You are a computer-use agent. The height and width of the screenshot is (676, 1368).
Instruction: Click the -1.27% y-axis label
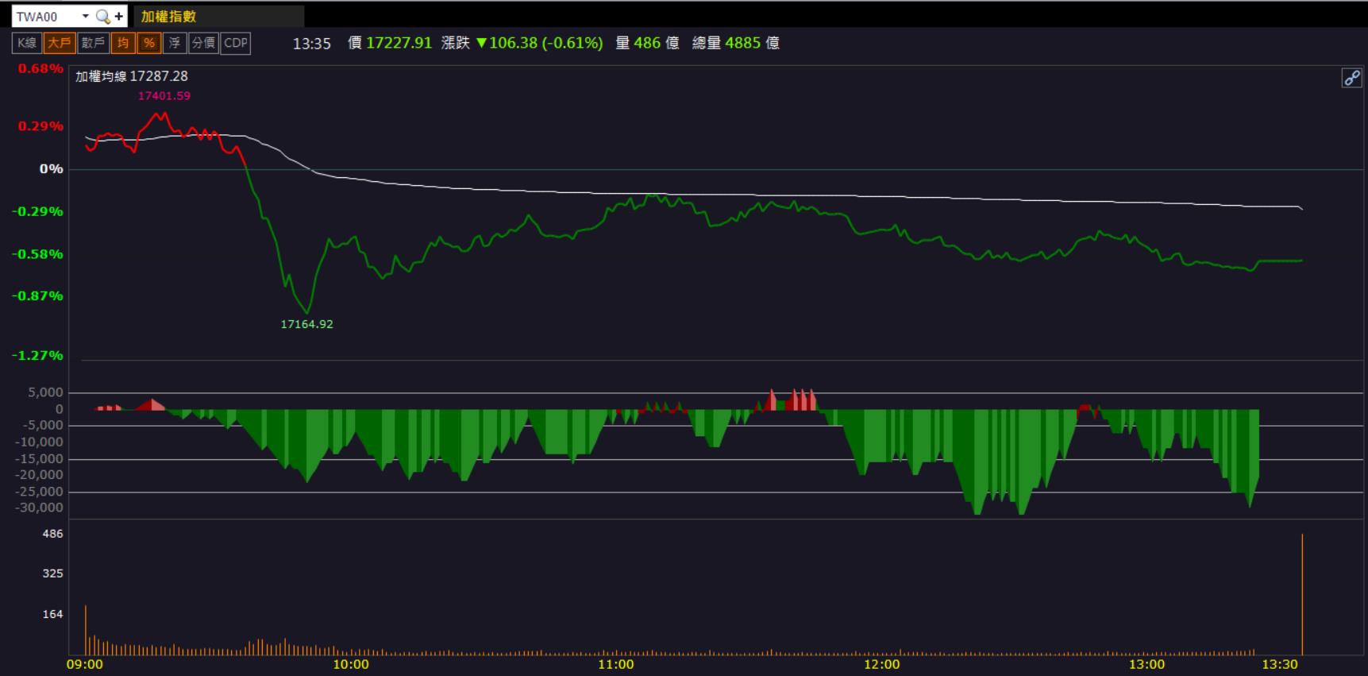(37, 355)
